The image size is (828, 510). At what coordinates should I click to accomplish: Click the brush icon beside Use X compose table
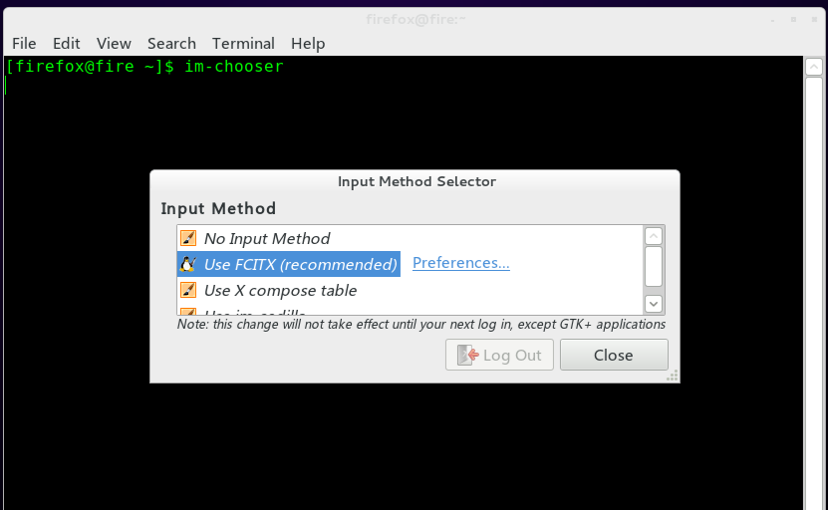(x=187, y=291)
